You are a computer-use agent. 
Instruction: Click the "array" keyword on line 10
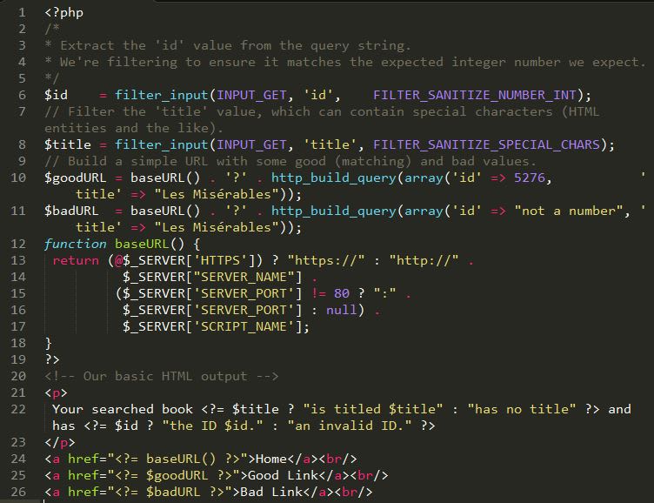pyautogui.click(x=424, y=178)
